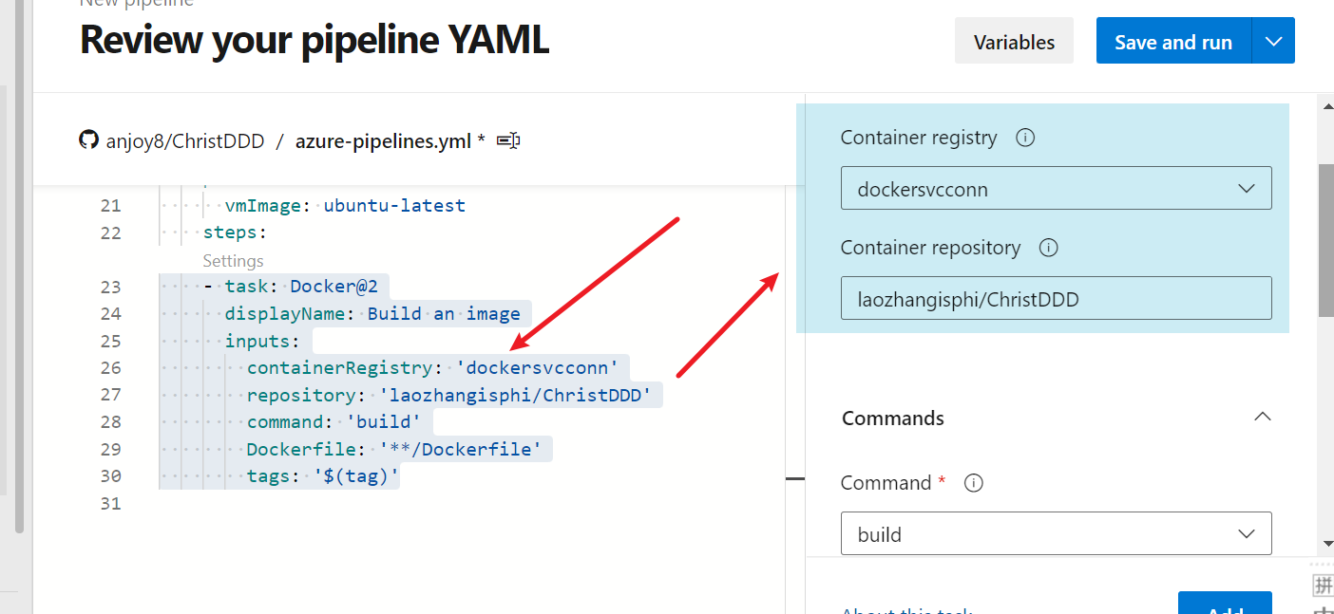Click the vmImage: ubuntu-latest line

point(345,205)
